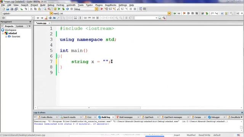Expand the Sources folder in project tree

coord(6,37)
